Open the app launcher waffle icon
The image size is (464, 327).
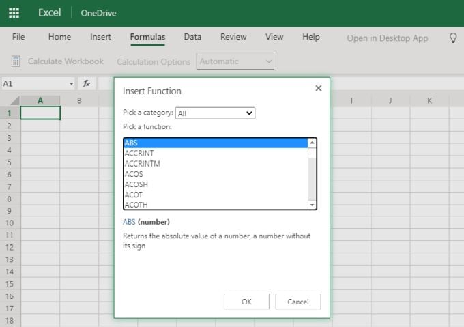click(x=14, y=13)
